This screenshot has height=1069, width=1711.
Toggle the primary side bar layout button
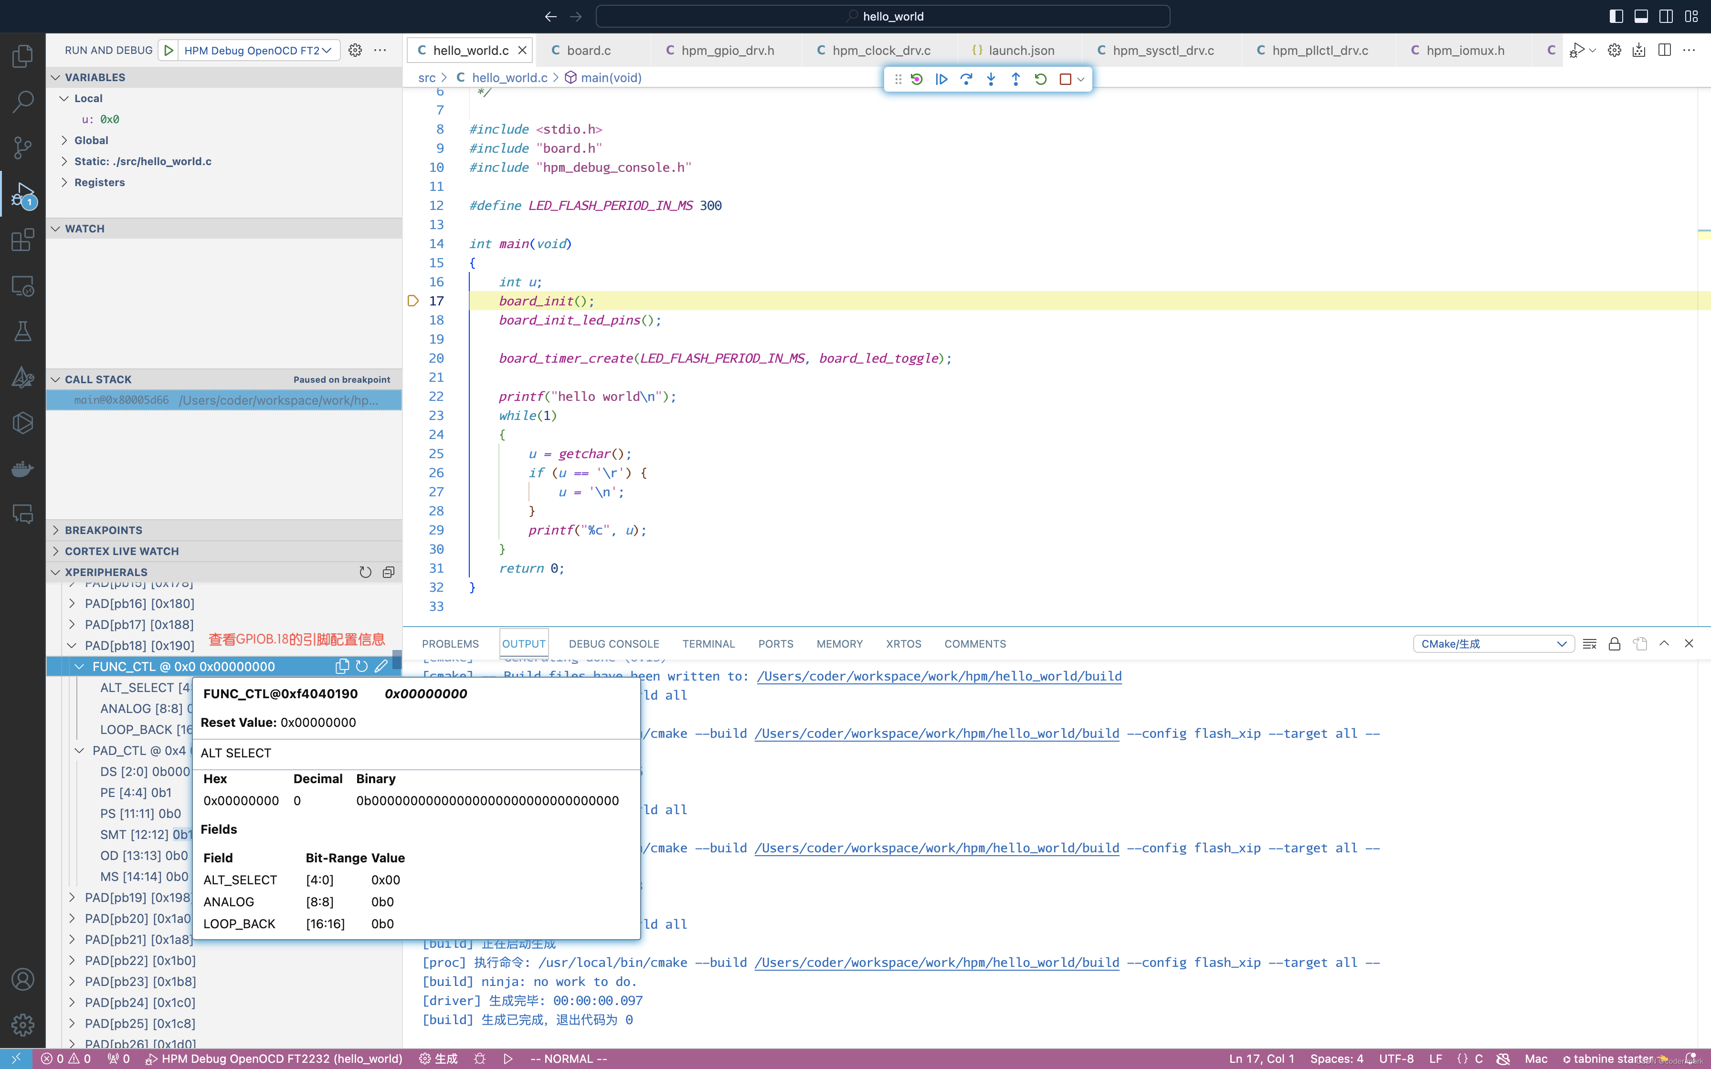point(1616,16)
